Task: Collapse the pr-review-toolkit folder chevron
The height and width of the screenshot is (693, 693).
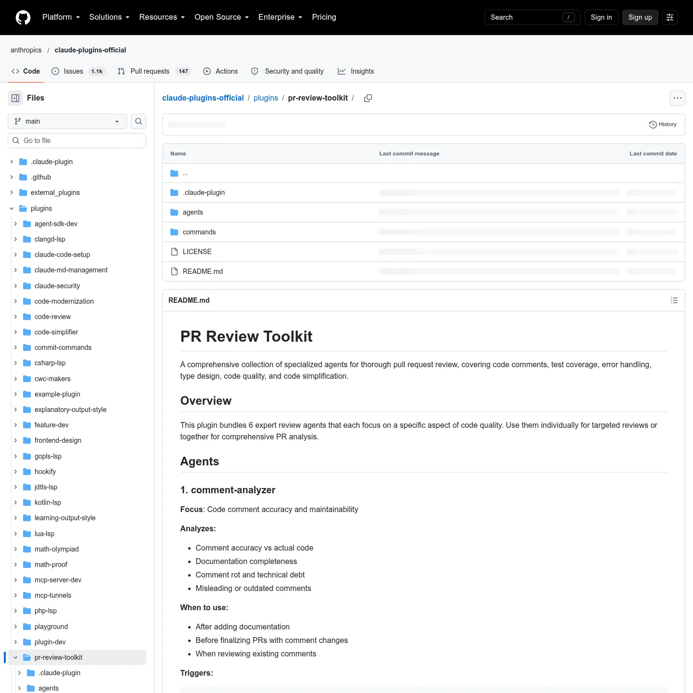Action: point(15,657)
